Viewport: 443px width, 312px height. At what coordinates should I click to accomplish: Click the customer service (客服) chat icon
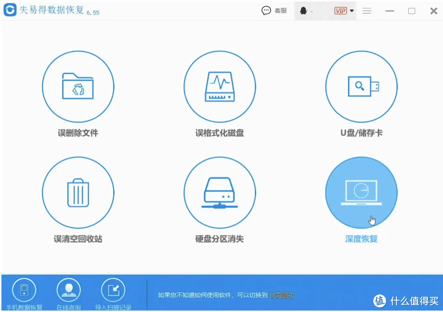[x=266, y=11]
